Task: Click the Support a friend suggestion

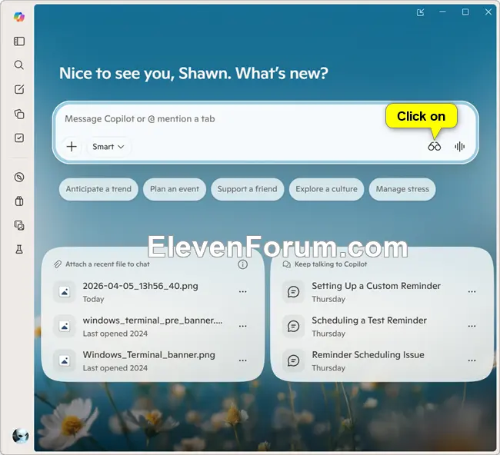Action: [x=247, y=189]
